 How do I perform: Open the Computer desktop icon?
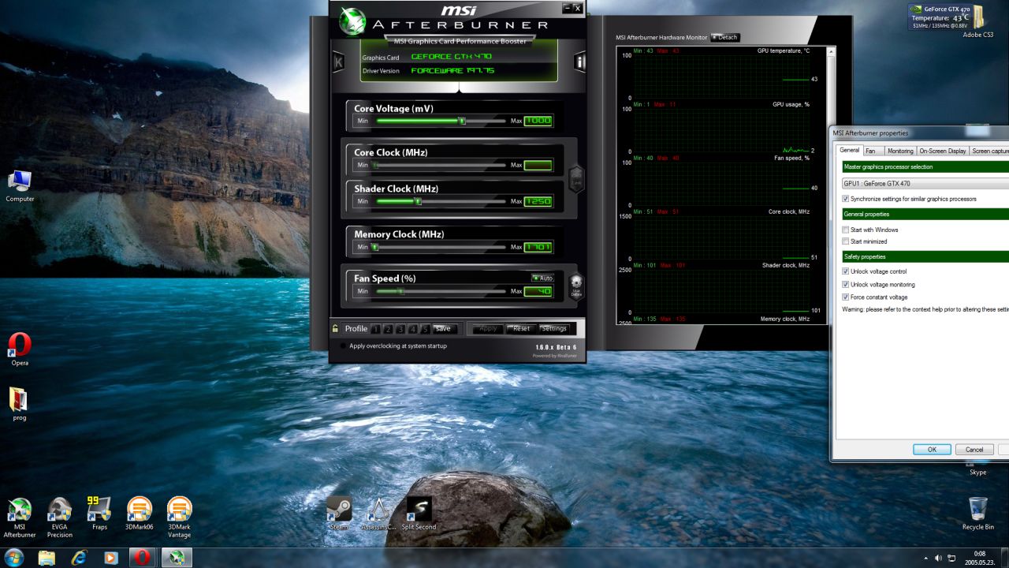click(x=20, y=186)
